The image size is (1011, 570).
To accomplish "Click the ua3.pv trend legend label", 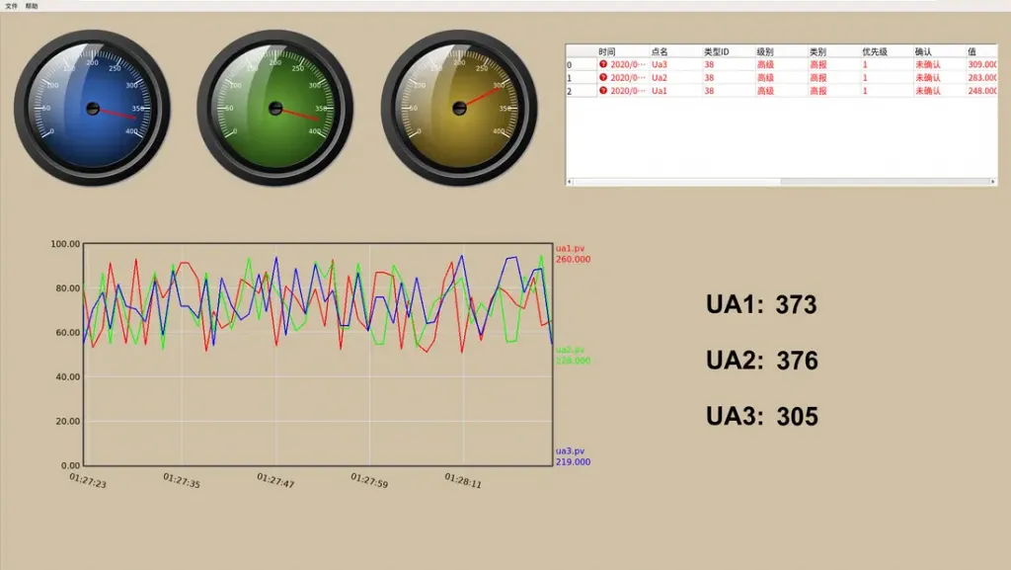I will (570, 450).
